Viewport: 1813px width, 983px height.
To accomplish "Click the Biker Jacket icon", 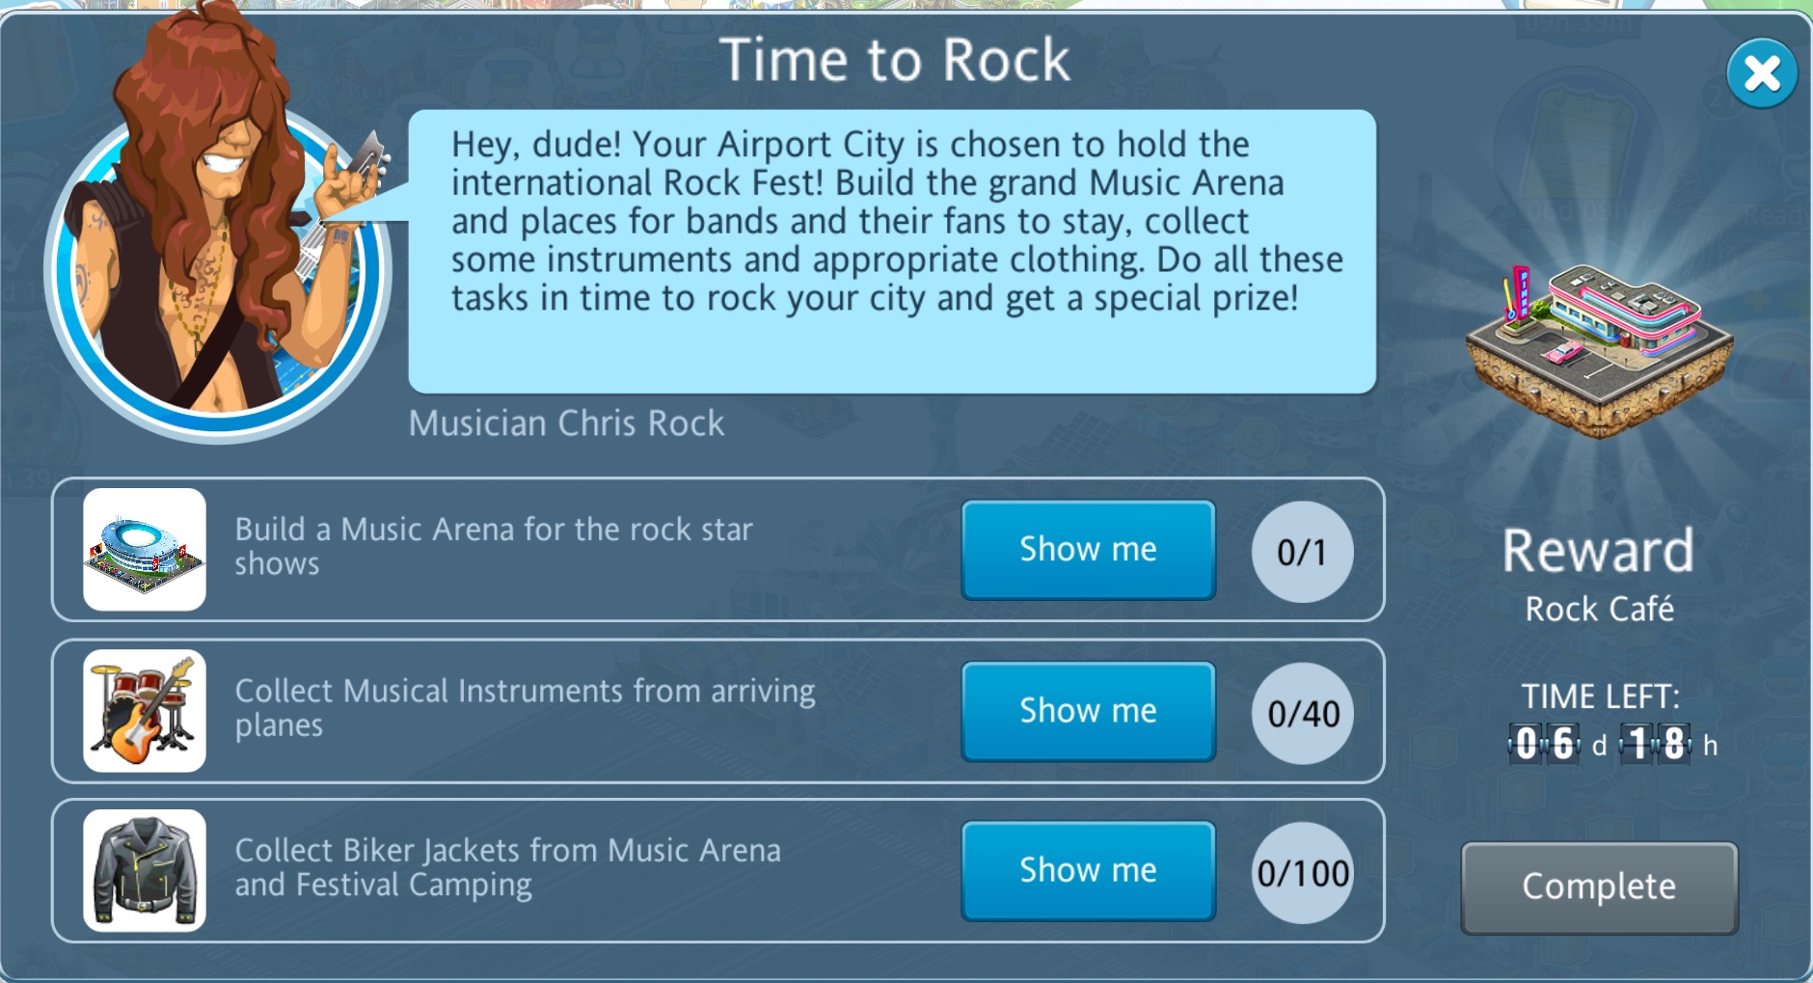I will click(x=144, y=870).
